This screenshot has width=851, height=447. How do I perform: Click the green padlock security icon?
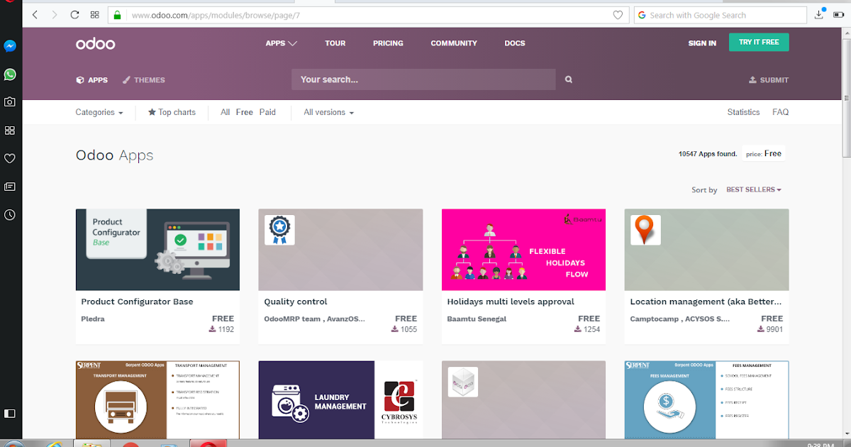click(118, 15)
